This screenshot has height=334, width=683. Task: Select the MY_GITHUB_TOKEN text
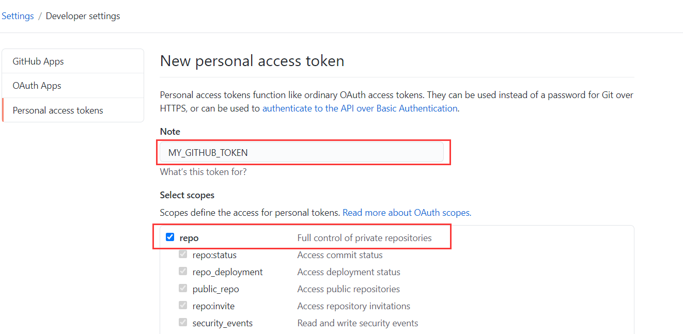[207, 152]
